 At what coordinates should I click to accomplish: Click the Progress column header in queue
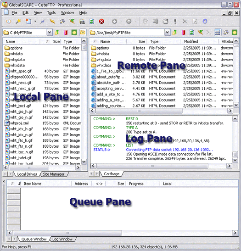[143, 184]
